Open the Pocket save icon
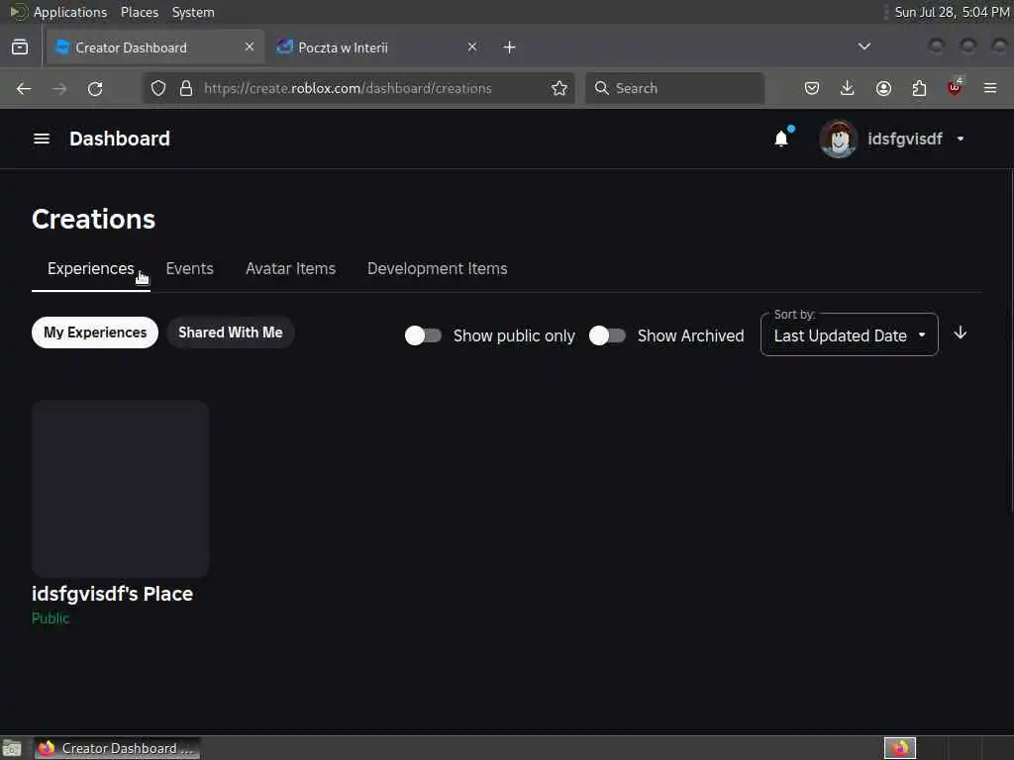1014x760 pixels. coord(812,88)
